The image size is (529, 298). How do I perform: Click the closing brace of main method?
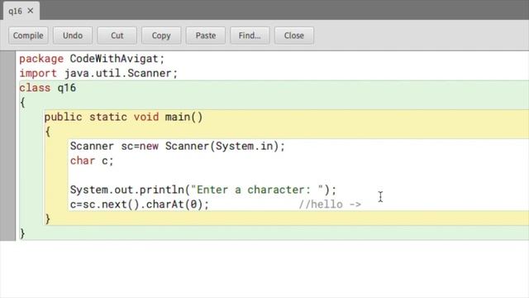[x=48, y=219]
